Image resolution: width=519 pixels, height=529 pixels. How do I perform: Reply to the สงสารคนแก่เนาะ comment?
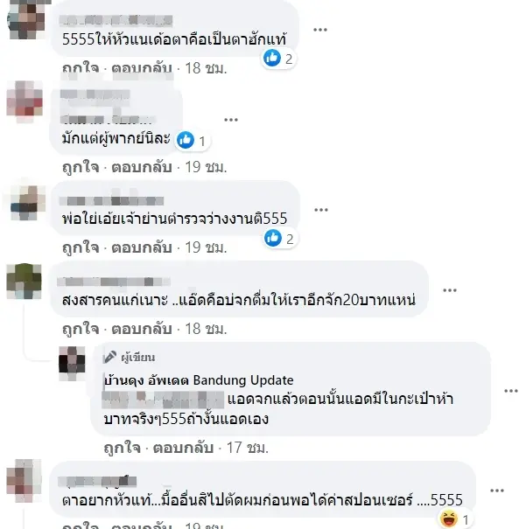142,329
